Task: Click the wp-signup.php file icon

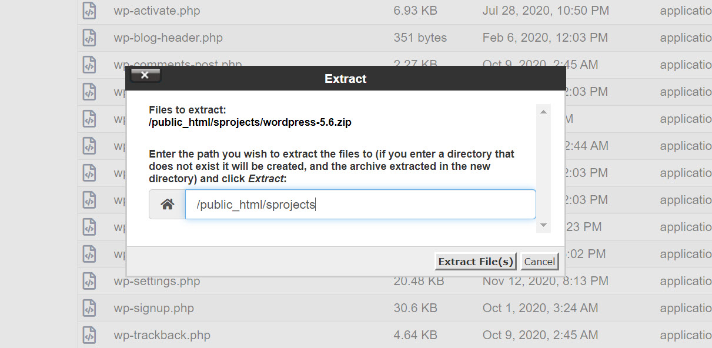Action: (89, 308)
